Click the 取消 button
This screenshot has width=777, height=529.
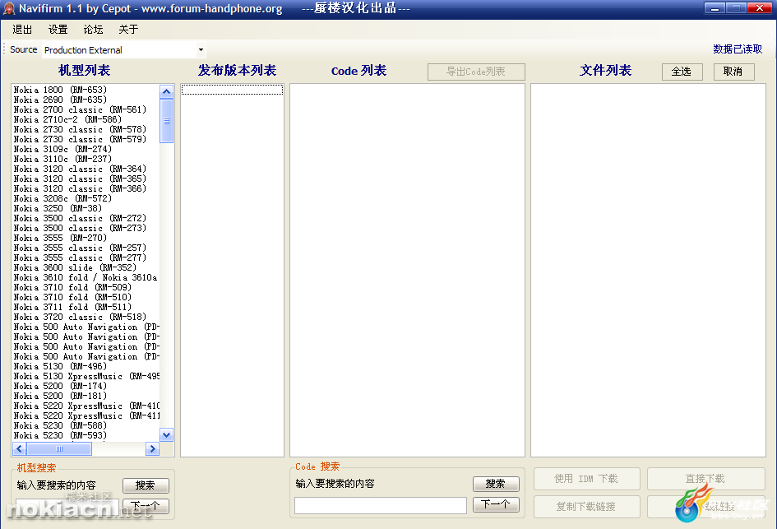tap(734, 72)
